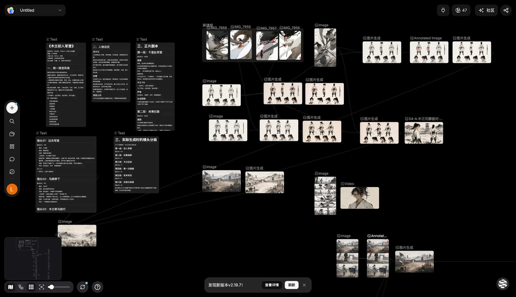Expand the Untitled project dropdown chevron

(60, 10)
